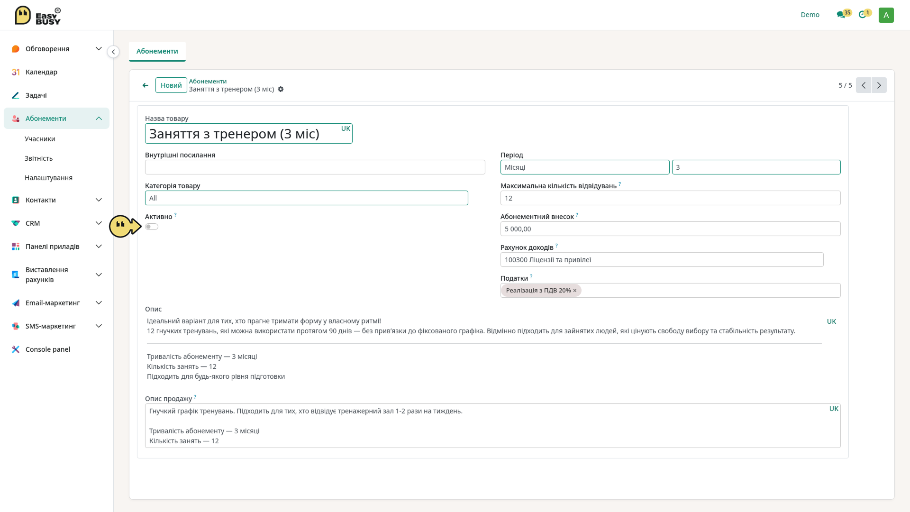910x512 pixels.
Task: Collapse the Абонементи menu chevron
Action: coord(99,119)
